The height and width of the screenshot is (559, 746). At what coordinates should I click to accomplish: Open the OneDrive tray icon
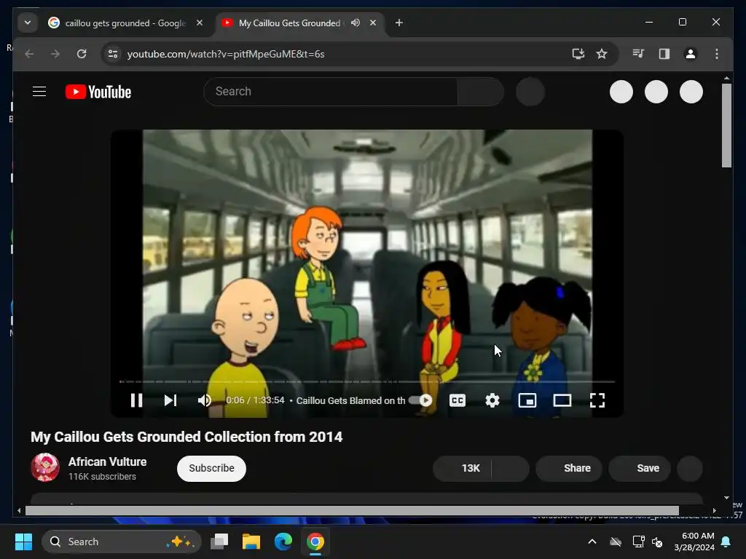coord(616,542)
